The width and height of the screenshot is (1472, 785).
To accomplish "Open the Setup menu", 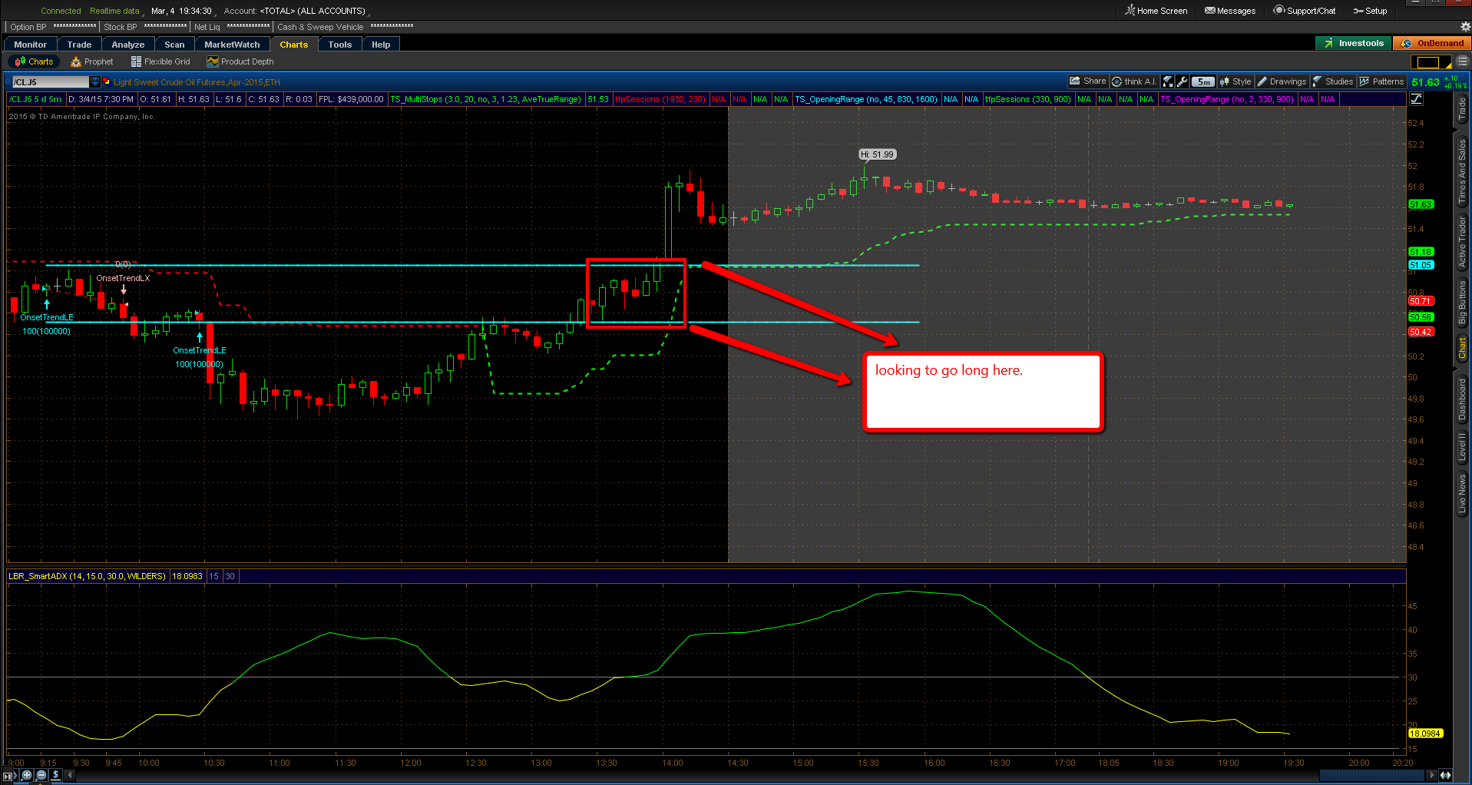I will click(1370, 11).
